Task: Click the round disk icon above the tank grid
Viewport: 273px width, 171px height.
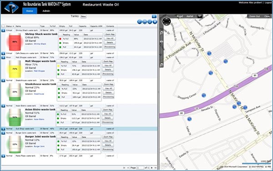Action: point(145,22)
